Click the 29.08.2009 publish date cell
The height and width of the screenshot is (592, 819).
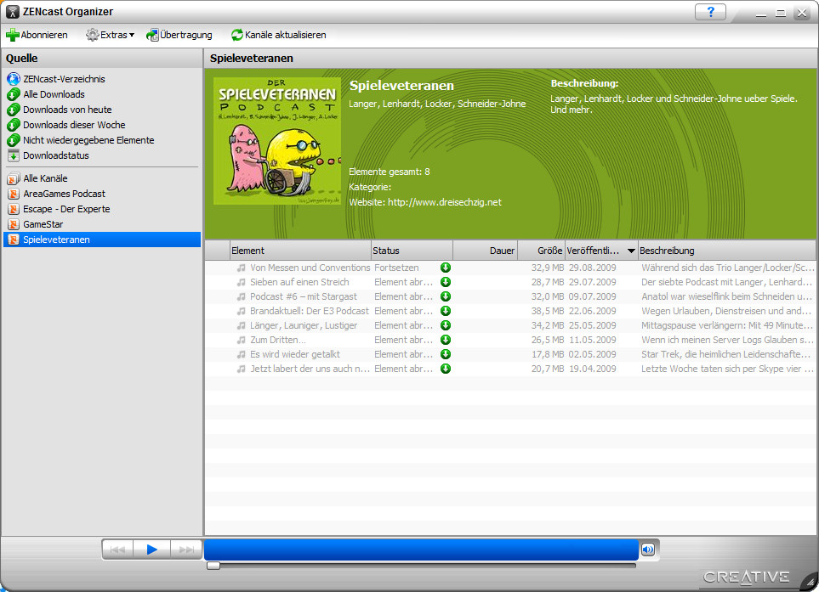click(592, 268)
